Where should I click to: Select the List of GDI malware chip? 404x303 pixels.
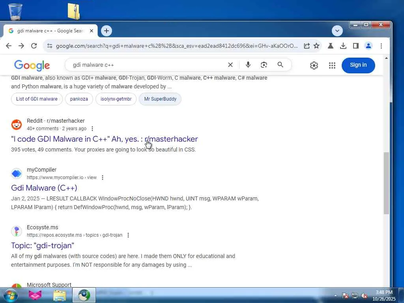[x=37, y=99]
